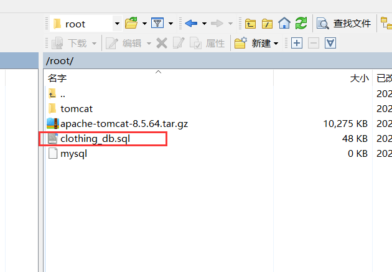Click the 下载 download button
Screen dimensions: 392x272
tap(69, 43)
